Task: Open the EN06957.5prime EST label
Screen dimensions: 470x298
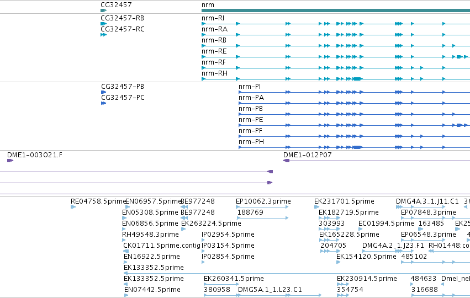Action: pyautogui.click(x=153, y=201)
